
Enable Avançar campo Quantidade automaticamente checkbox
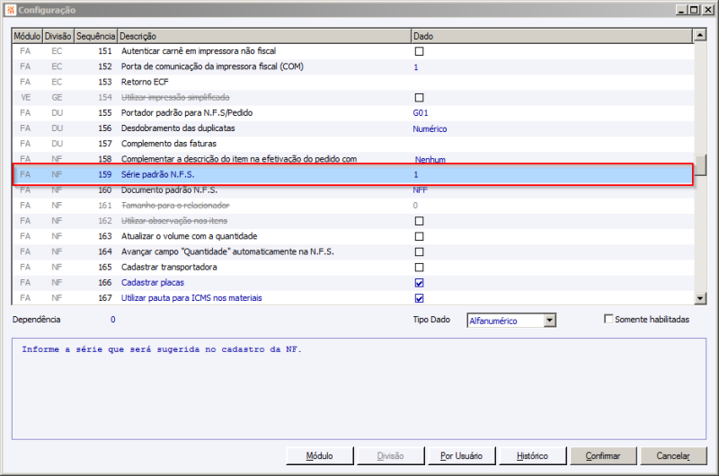(x=419, y=252)
